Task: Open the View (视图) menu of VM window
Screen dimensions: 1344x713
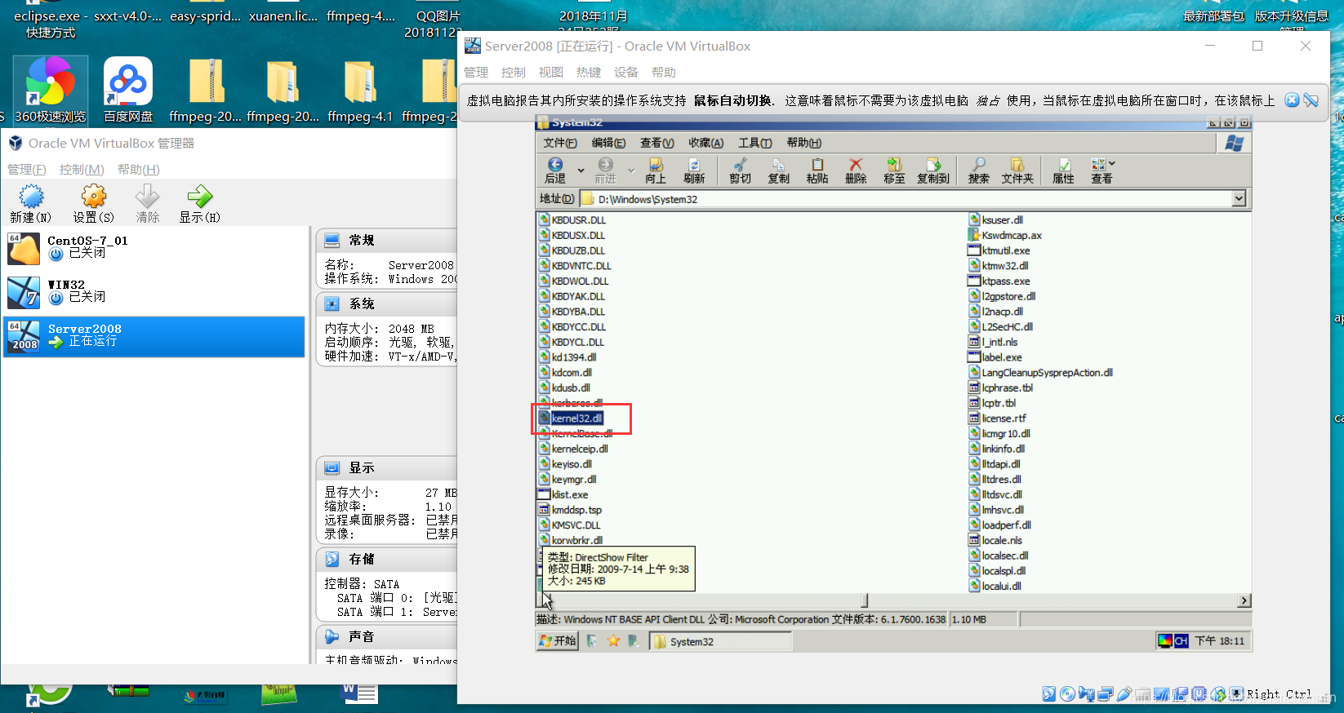Action: tap(551, 72)
